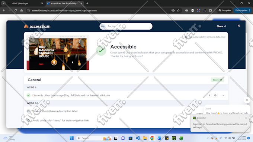Open the Chat app in taskbar
The width and height of the screenshot is (253, 142).
pos(123,138)
